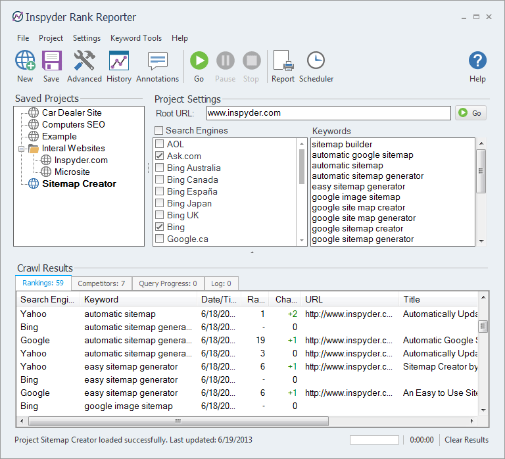Enable Bing Canada checkbox
This screenshot has width=505, height=459.
point(159,180)
